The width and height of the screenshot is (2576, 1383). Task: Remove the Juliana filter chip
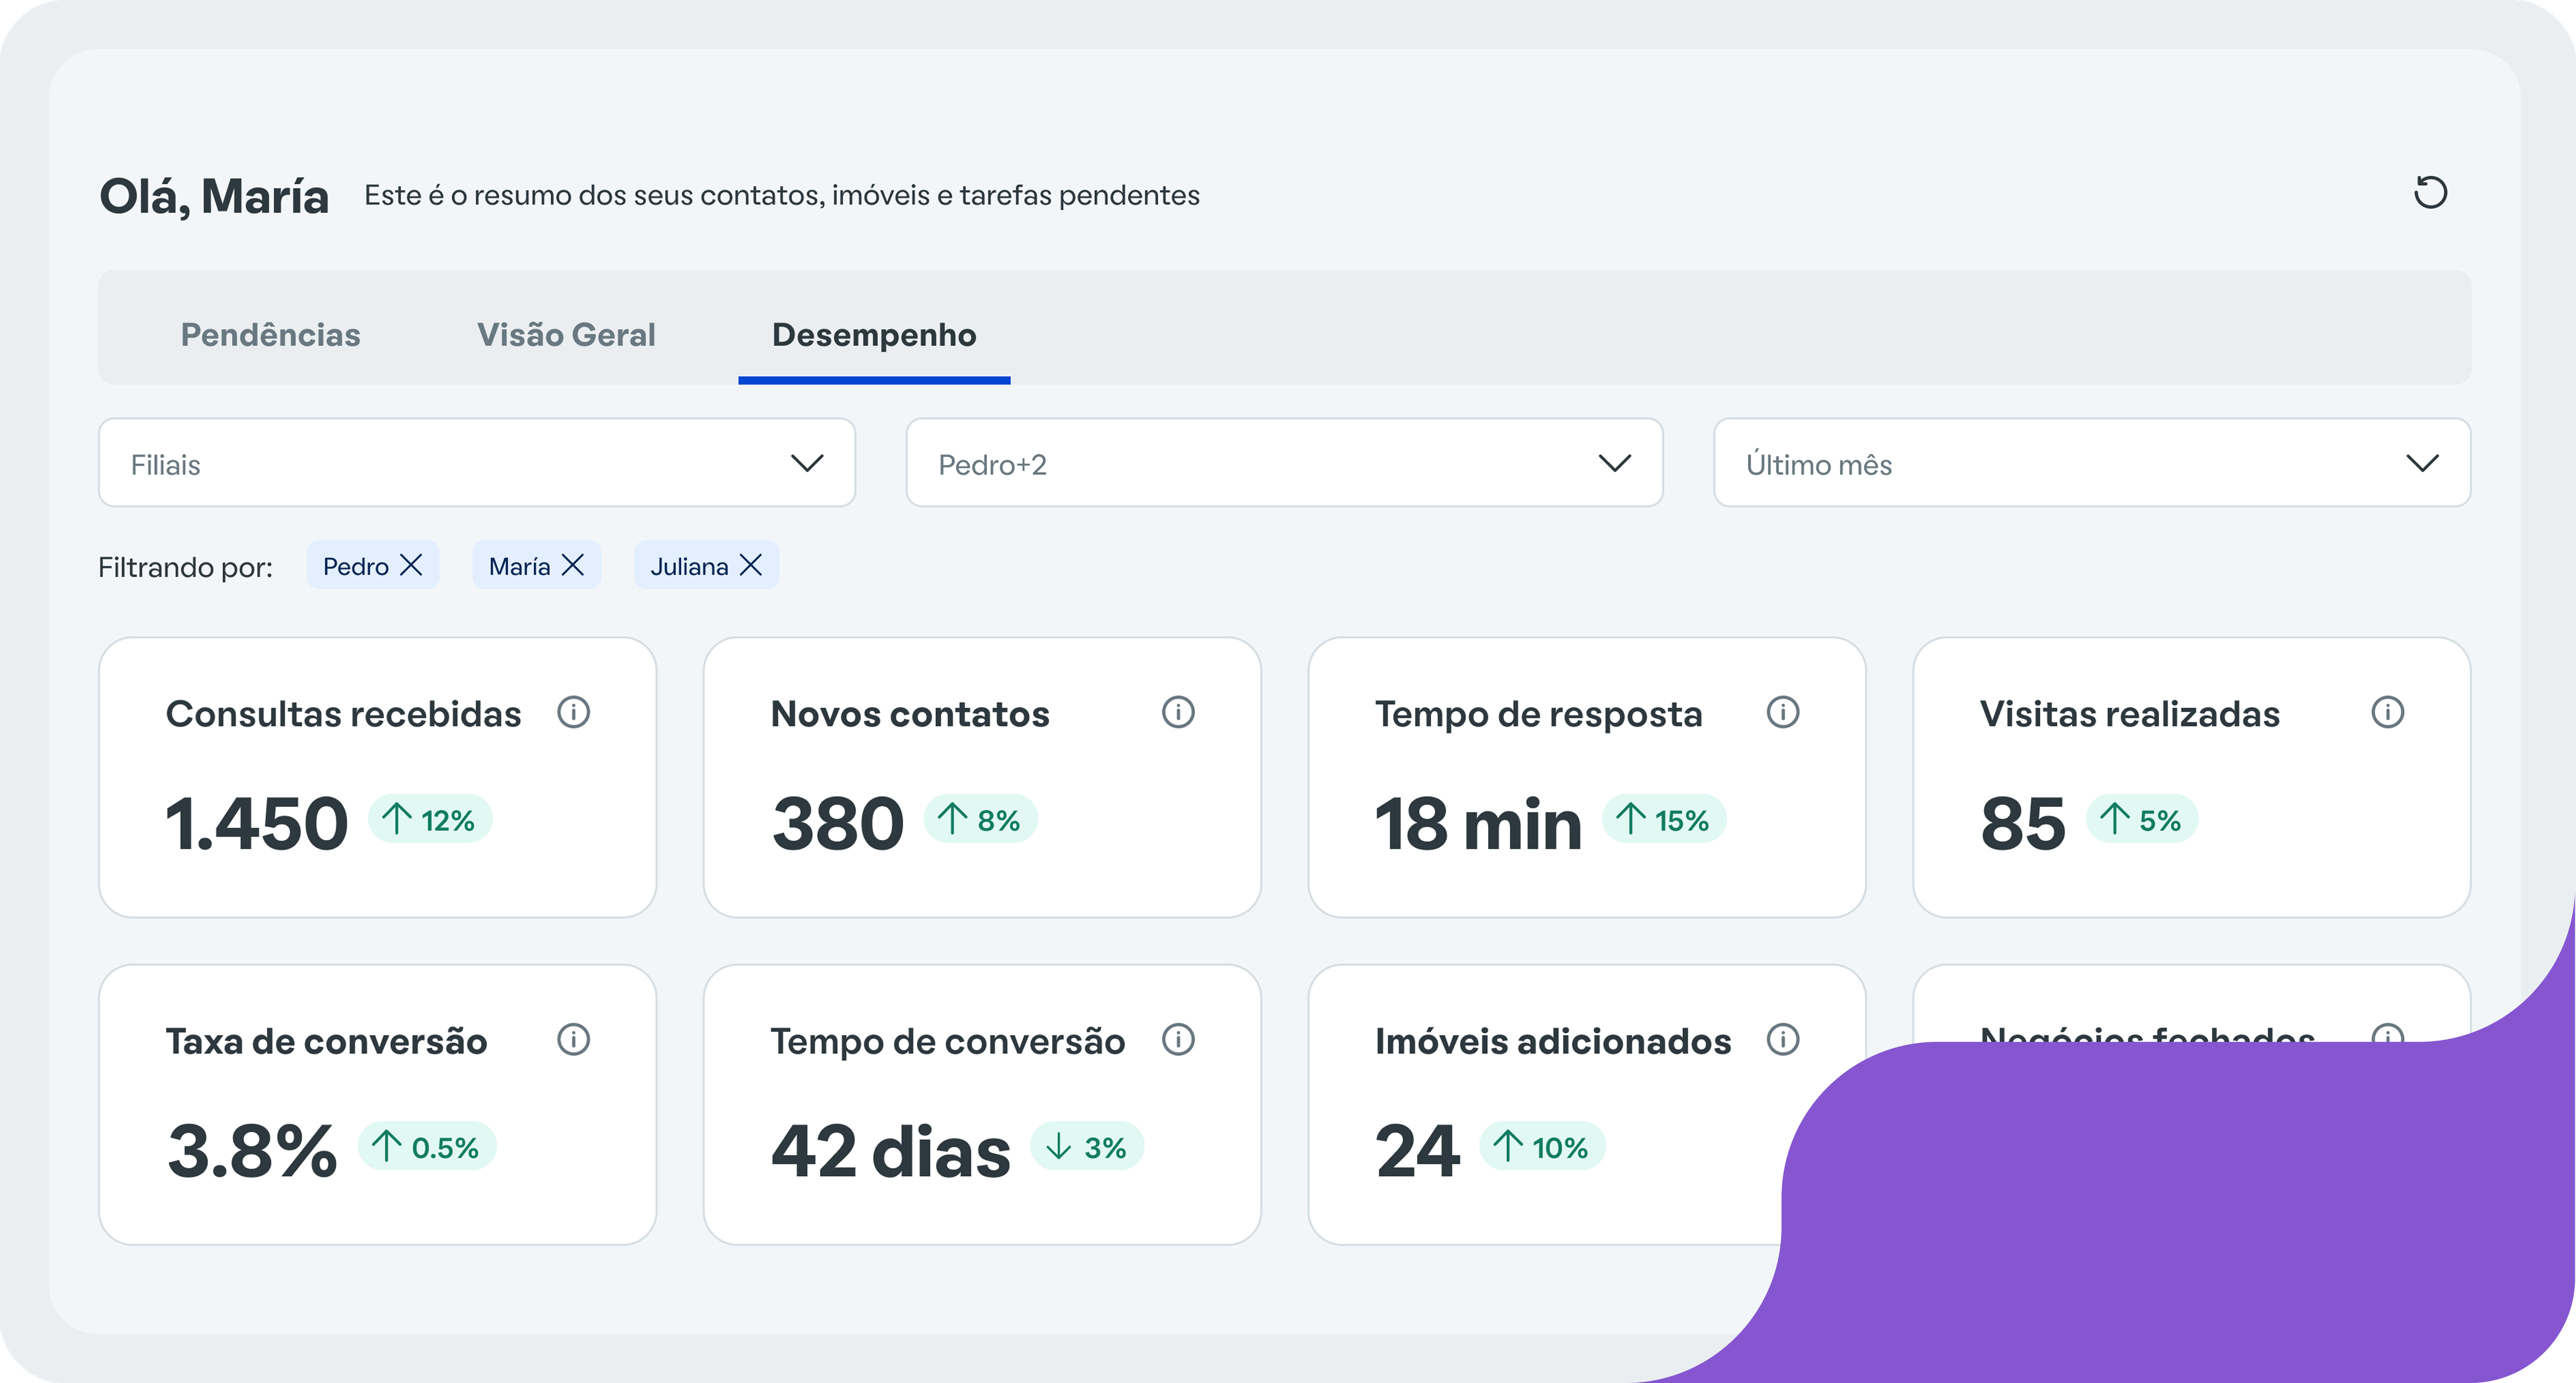(751, 566)
